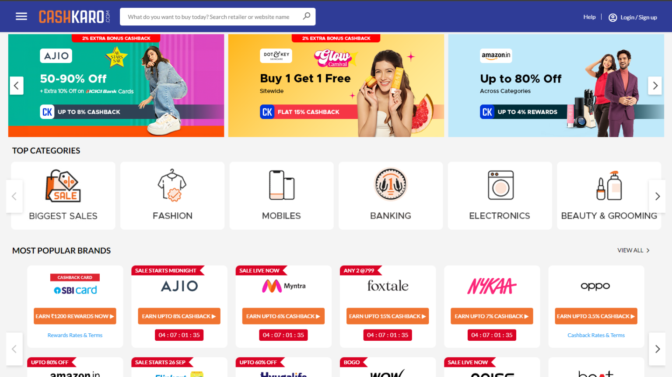This screenshot has height=377, width=672.
Task: Open the Help menu item
Action: (589, 17)
